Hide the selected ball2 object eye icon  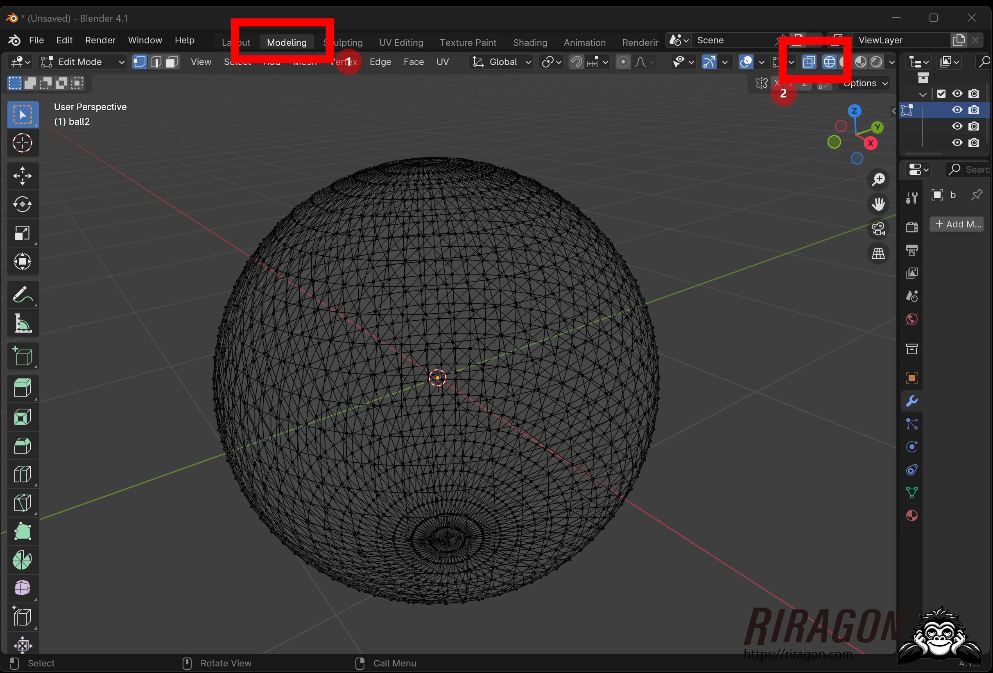[x=957, y=110]
